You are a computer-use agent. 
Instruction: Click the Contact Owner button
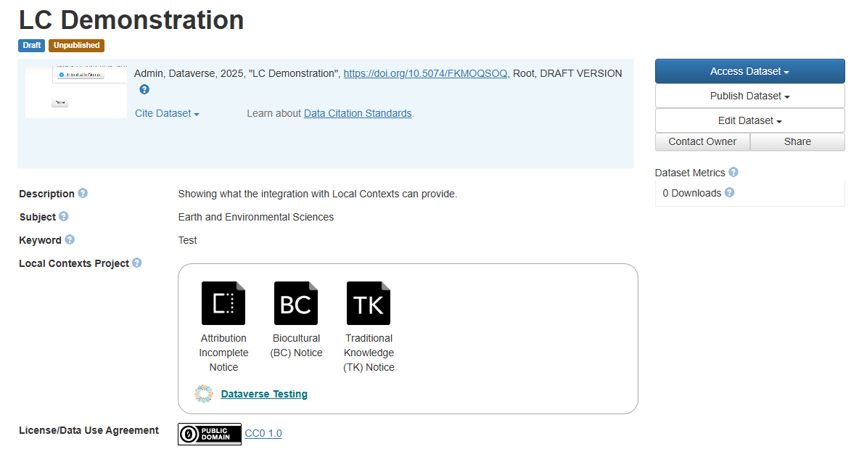(x=702, y=141)
